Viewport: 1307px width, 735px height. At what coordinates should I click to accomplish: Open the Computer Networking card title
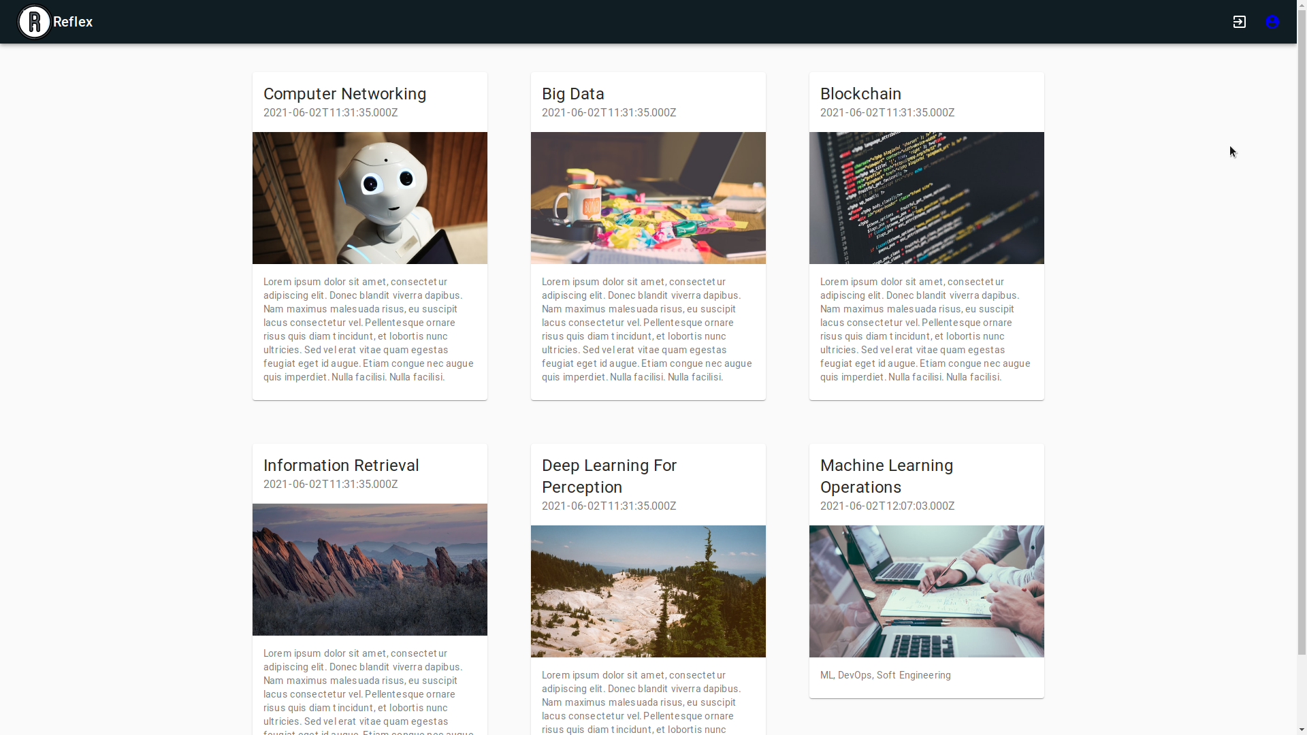[344, 94]
